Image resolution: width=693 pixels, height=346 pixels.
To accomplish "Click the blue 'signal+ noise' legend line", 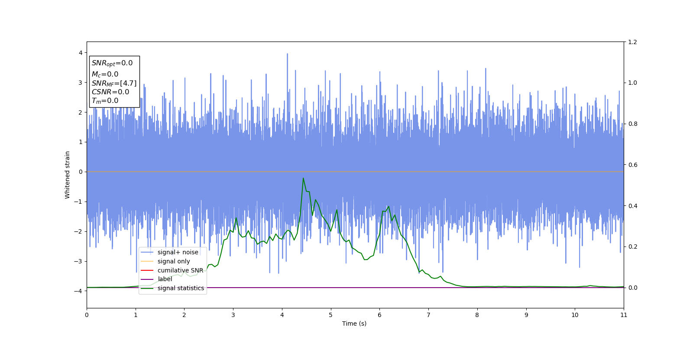I will (147, 252).
